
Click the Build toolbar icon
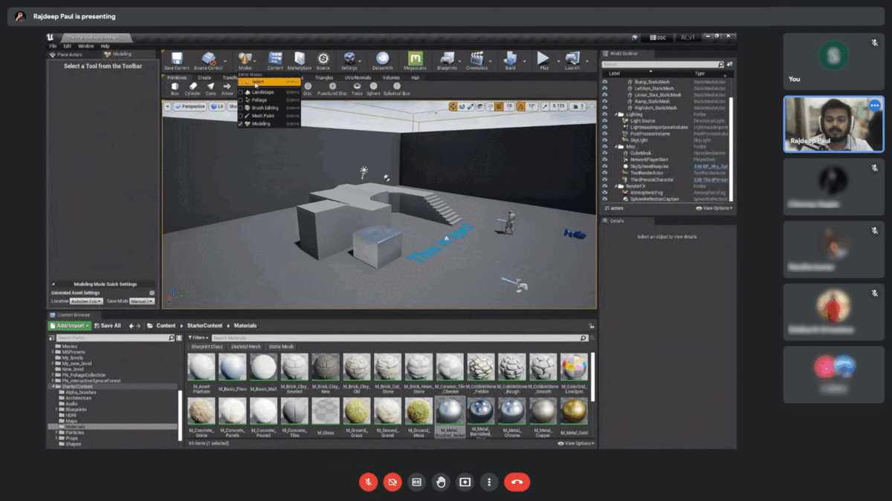point(510,59)
